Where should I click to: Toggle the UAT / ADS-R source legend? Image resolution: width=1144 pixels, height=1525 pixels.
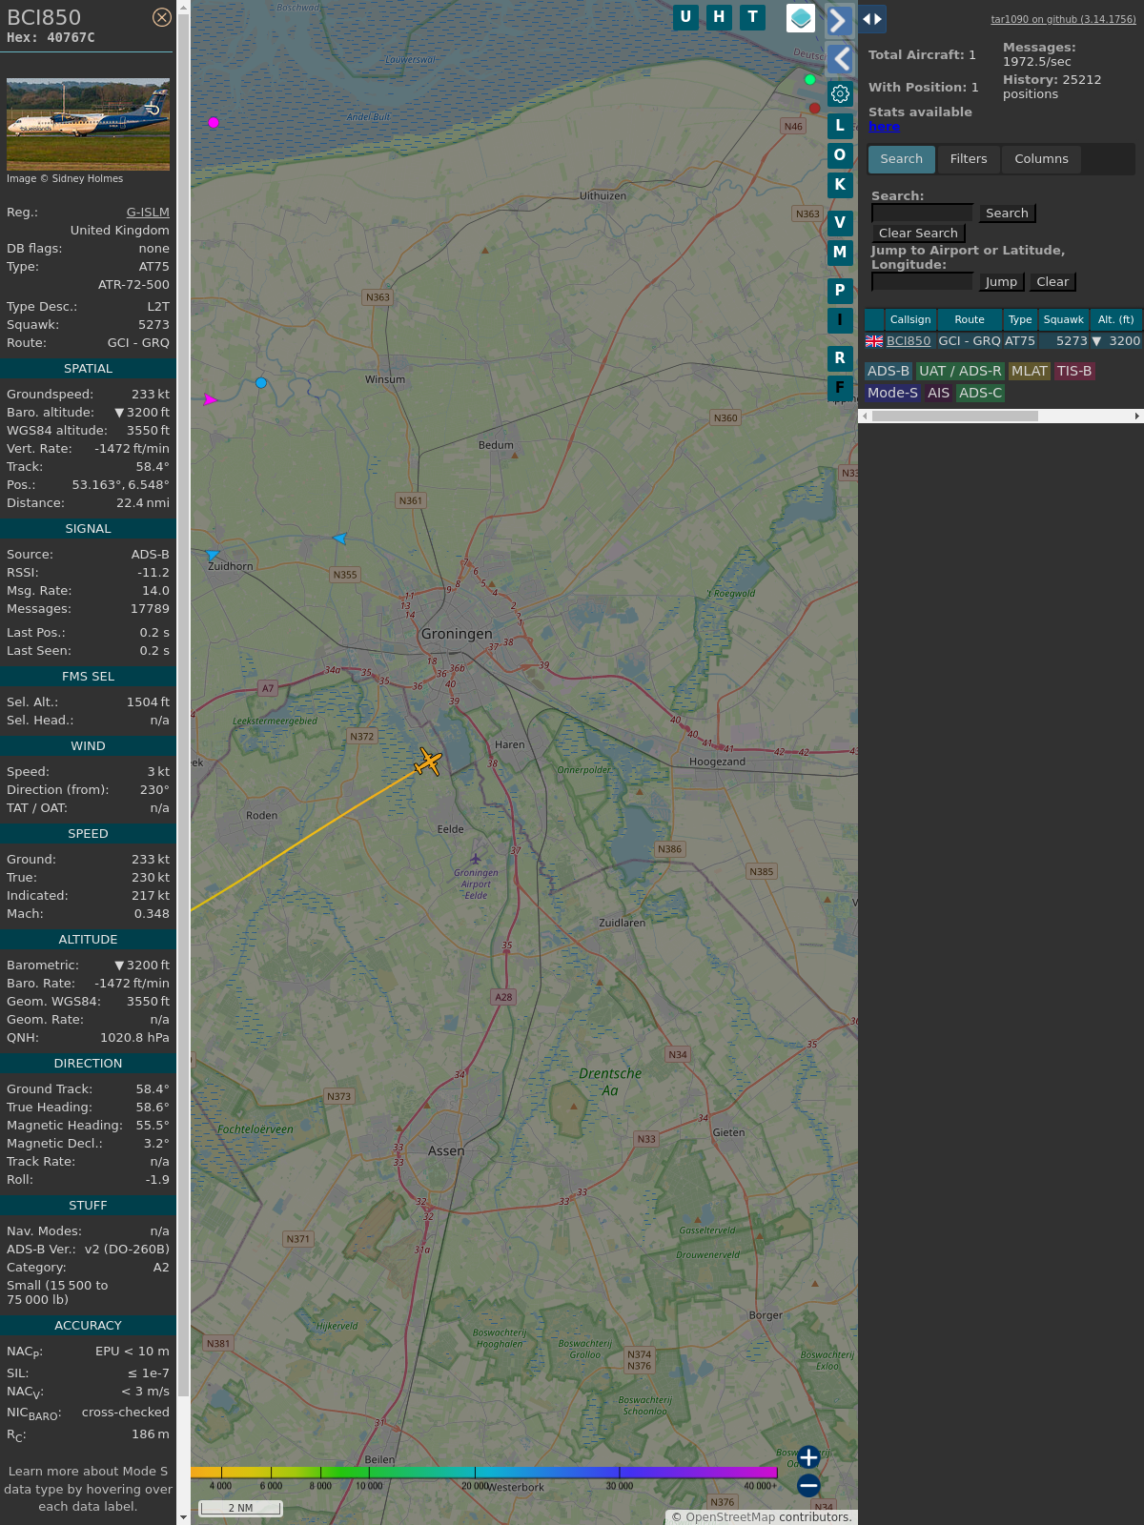tap(960, 372)
